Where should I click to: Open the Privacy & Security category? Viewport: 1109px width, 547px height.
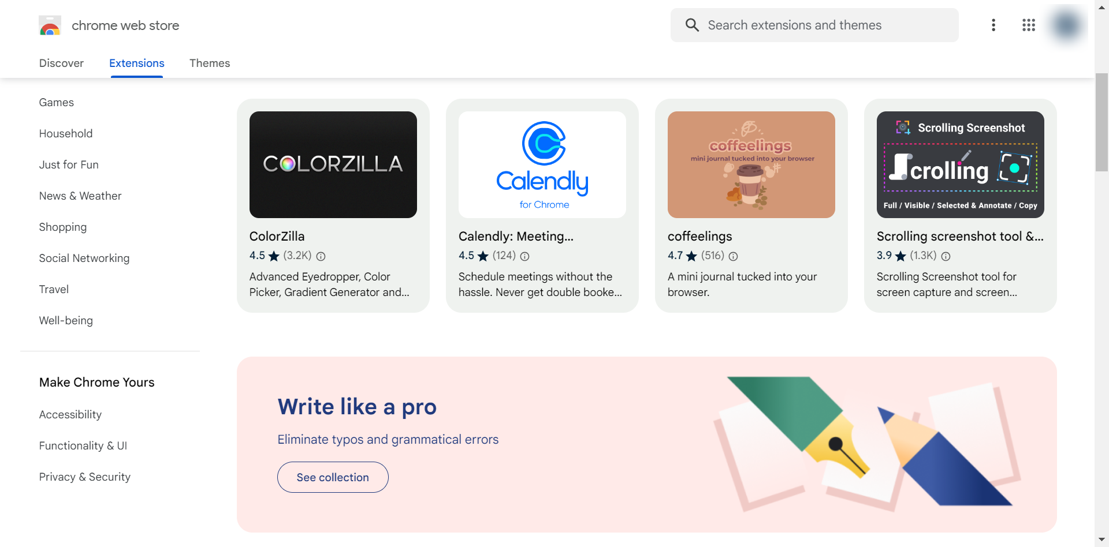coord(85,477)
